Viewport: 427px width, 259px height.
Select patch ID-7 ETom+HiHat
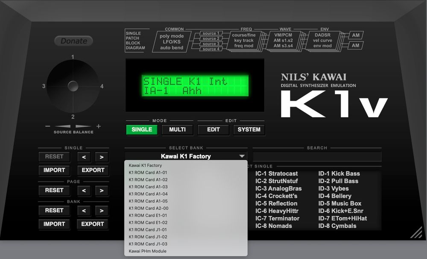[342, 218]
